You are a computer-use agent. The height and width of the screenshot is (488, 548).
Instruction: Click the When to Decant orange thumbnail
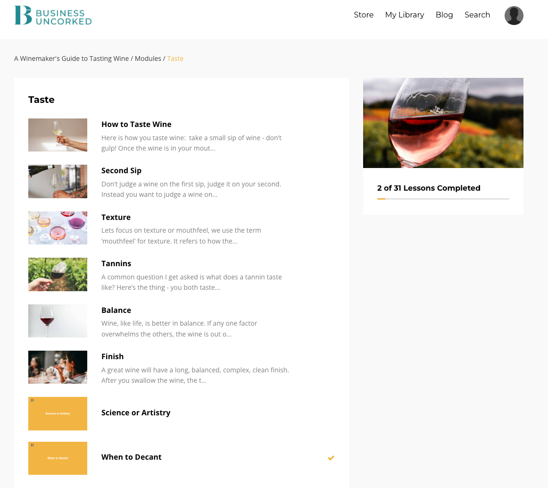click(x=58, y=458)
